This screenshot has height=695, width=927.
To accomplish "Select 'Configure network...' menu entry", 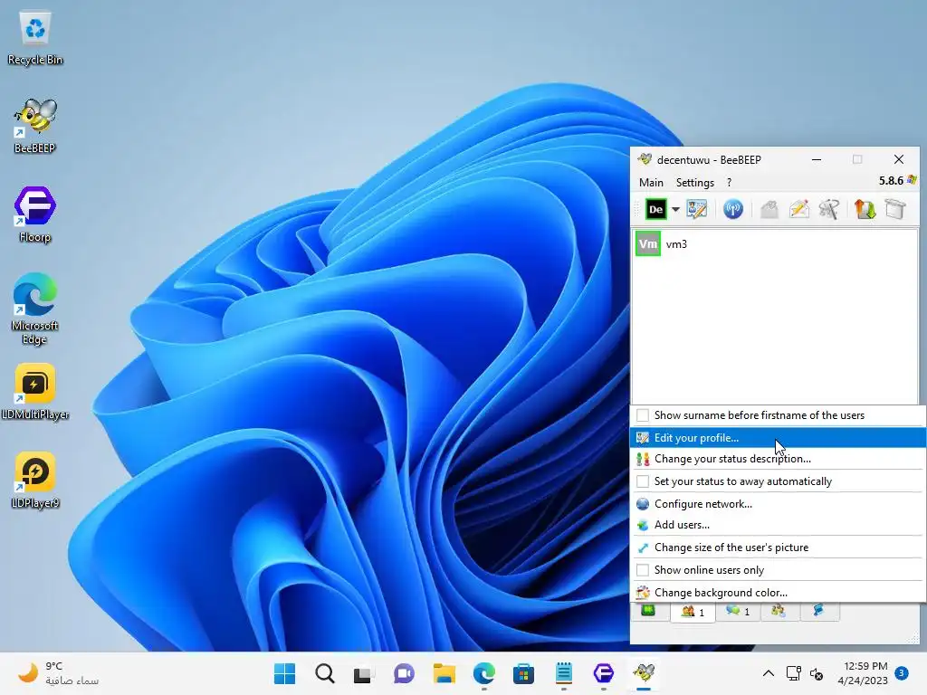I will coord(778,504).
